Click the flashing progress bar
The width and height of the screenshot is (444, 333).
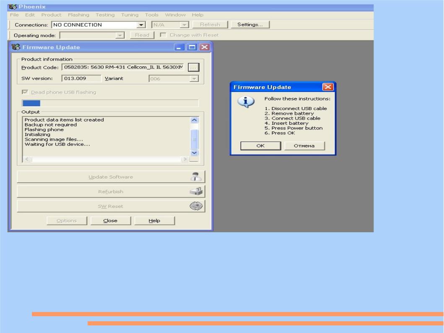click(110, 103)
